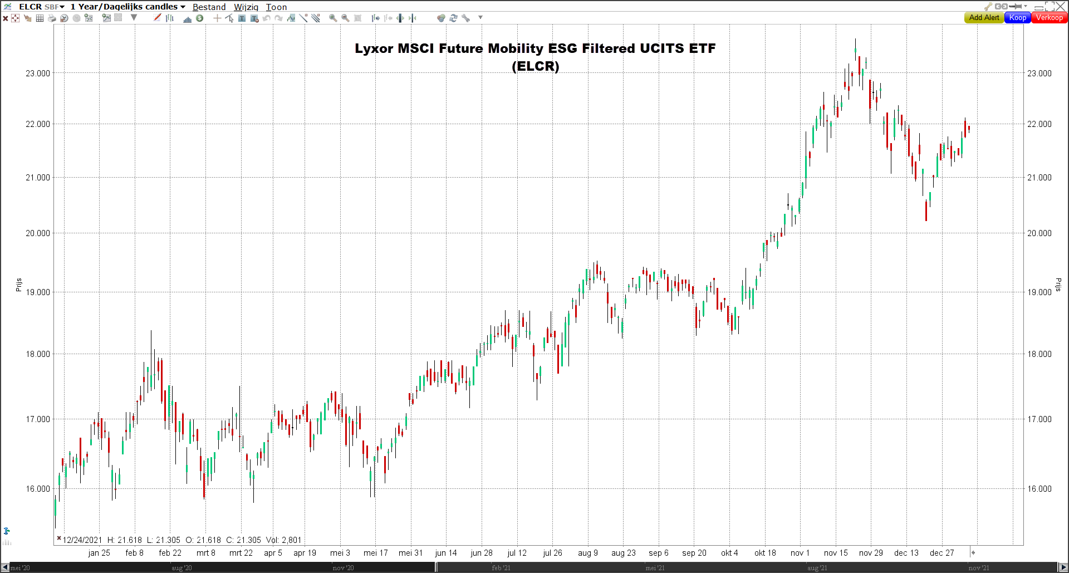Click the red Verkoop button
1069x573 pixels.
pyautogui.click(x=1050, y=18)
